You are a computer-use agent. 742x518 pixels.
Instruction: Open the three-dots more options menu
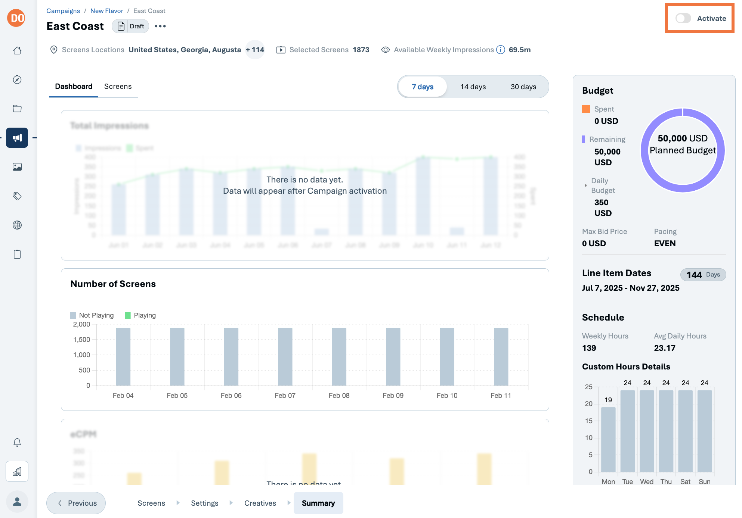(x=160, y=26)
